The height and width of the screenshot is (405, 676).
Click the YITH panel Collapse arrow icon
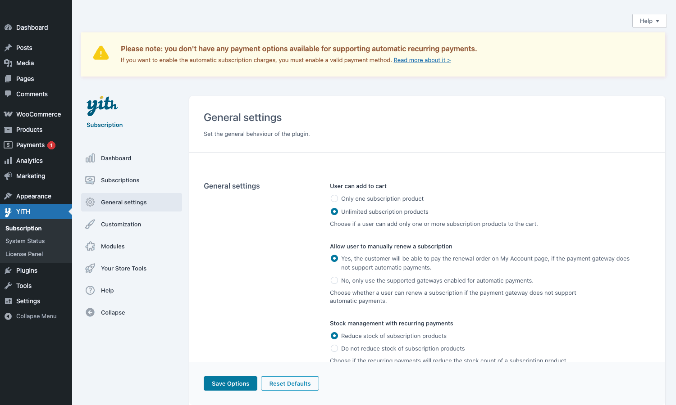90,312
